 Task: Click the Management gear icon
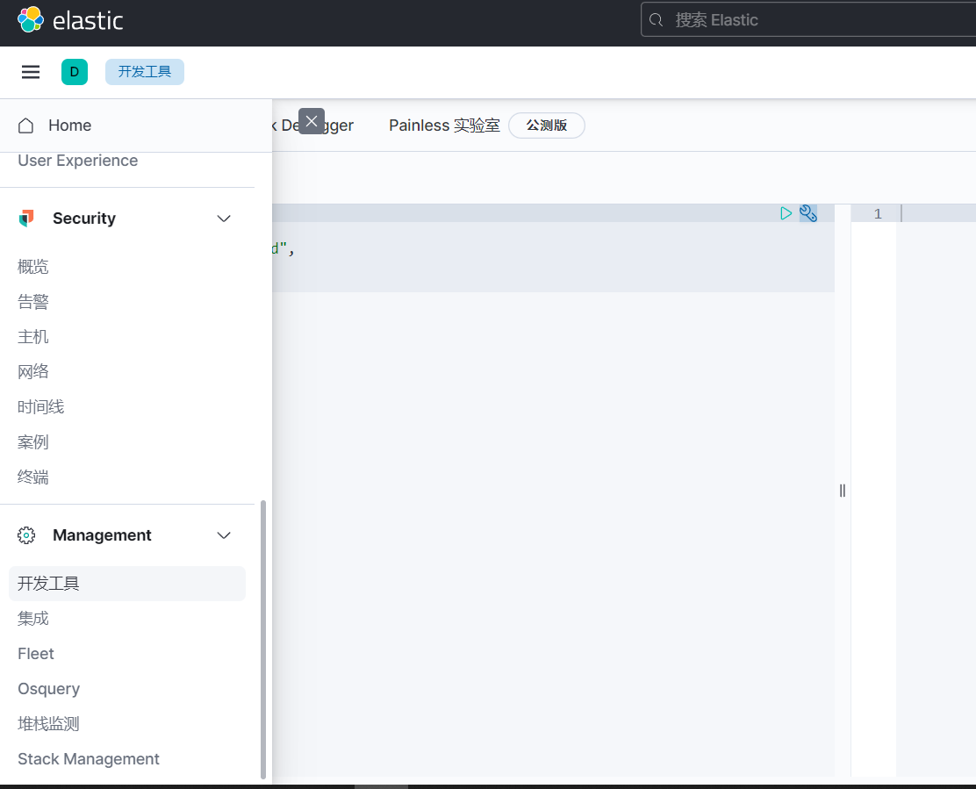(x=26, y=535)
